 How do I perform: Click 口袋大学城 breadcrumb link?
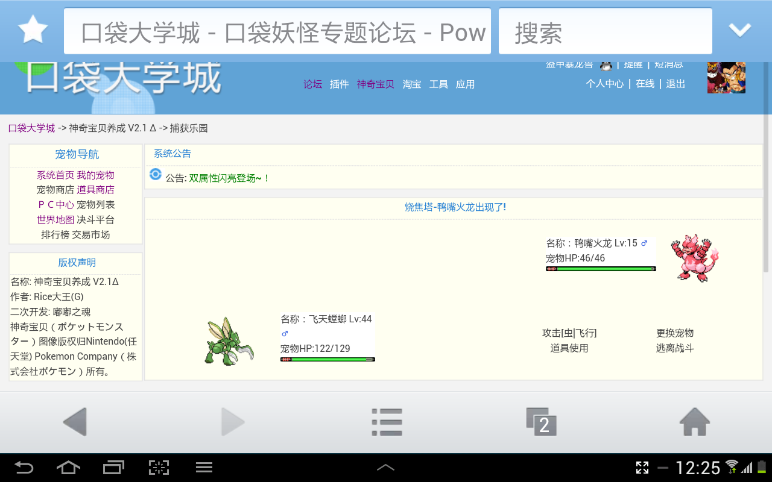(x=31, y=128)
